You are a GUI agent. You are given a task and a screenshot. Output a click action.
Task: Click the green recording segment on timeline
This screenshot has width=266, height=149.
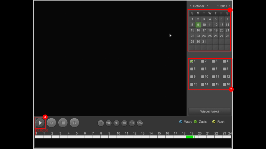(x=190, y=137)
